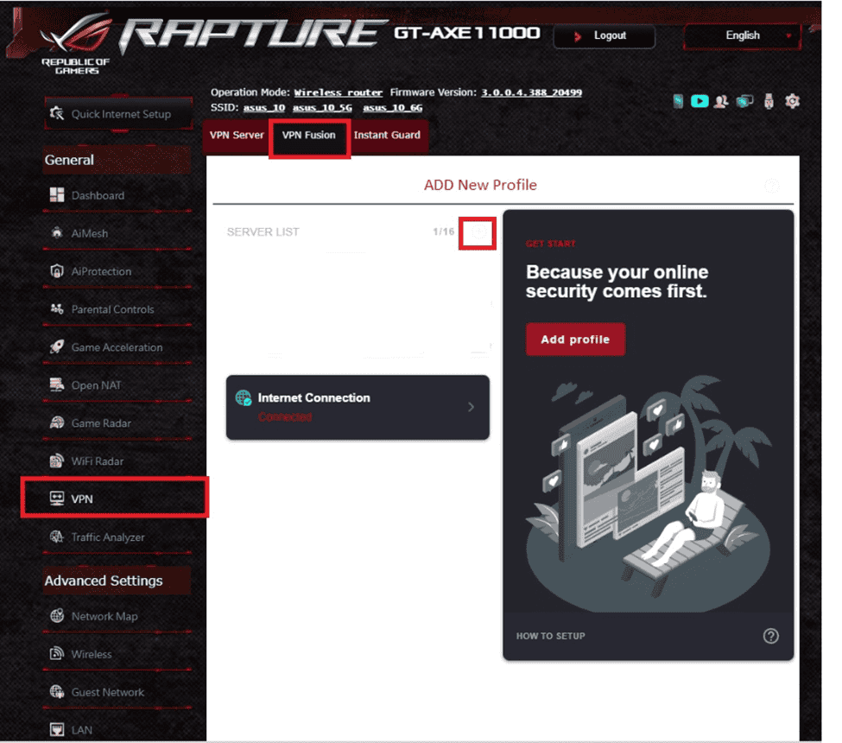Expand Internet Connection with its chevron
The width and height of the screenshot is (842, 743).
click(x=471, y=407)
